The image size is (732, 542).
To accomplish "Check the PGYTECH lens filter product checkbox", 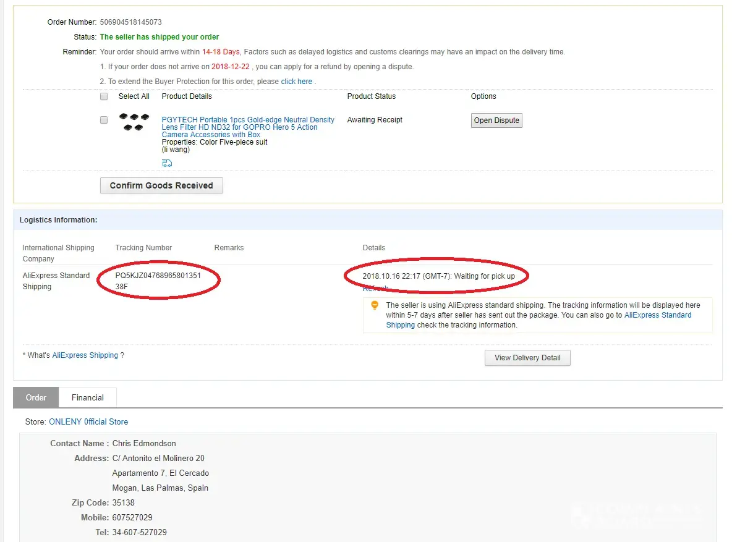I will [104, 120].
